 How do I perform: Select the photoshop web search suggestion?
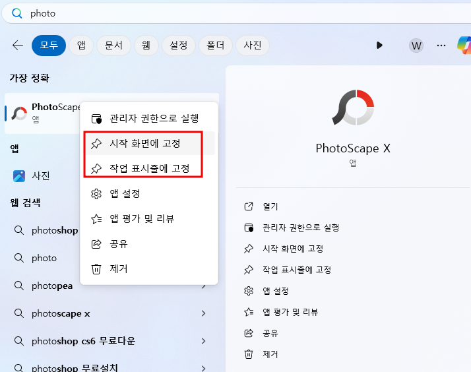tap(43, 231)
